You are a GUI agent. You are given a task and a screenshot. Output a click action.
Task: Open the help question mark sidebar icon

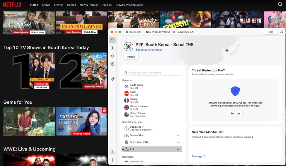(x=112, y=152)
